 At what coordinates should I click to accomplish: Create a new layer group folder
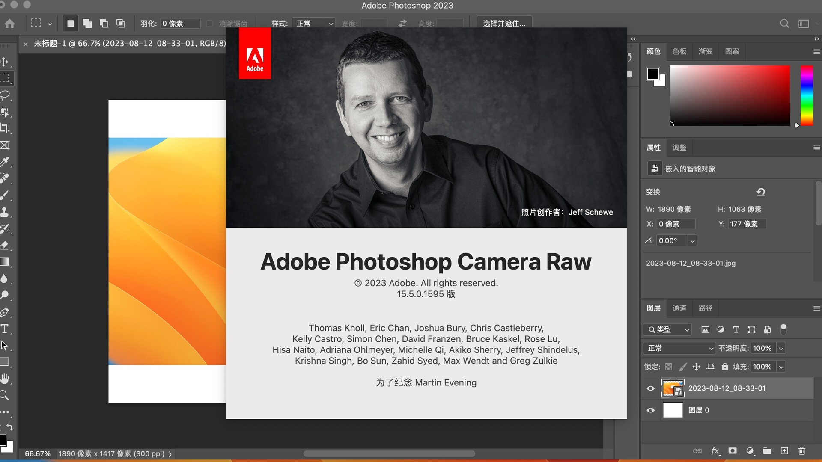[767, 451]
